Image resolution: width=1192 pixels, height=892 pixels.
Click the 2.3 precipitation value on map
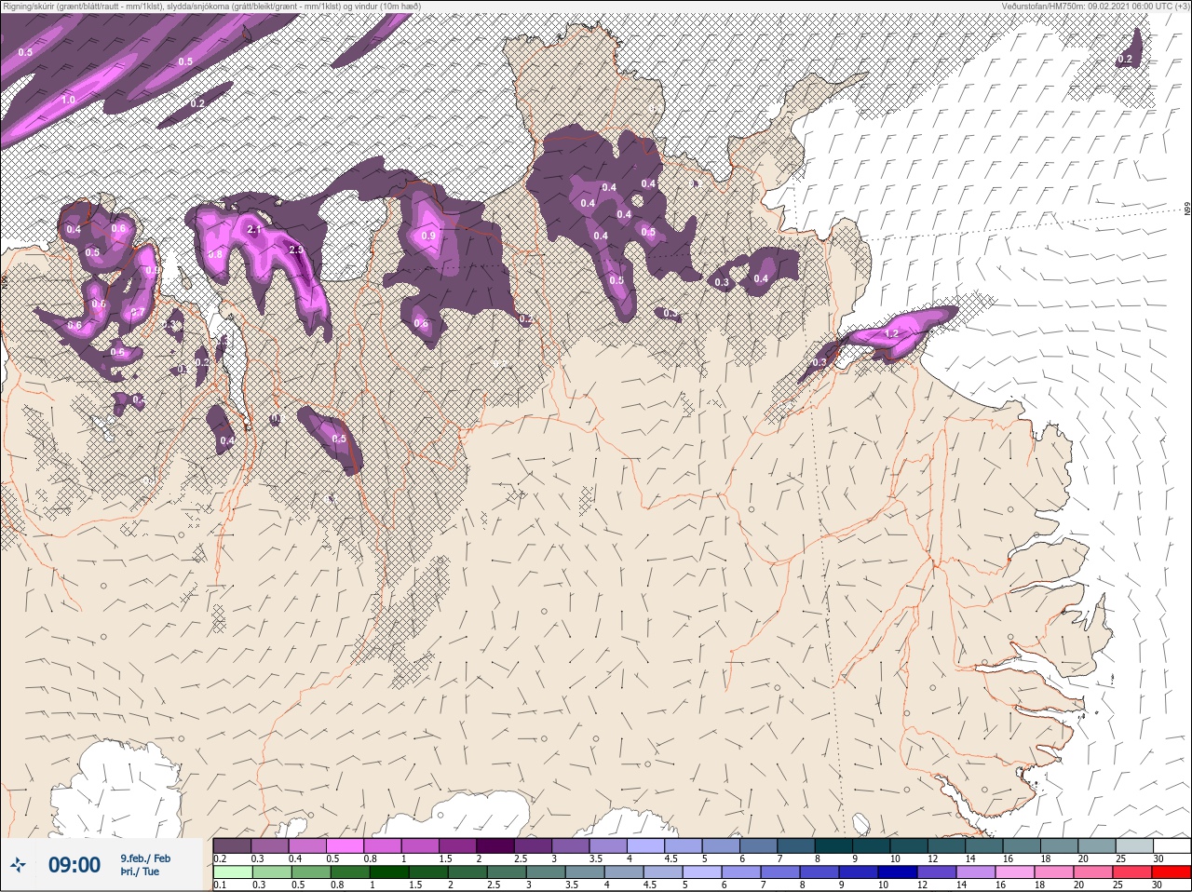point(297,250)
